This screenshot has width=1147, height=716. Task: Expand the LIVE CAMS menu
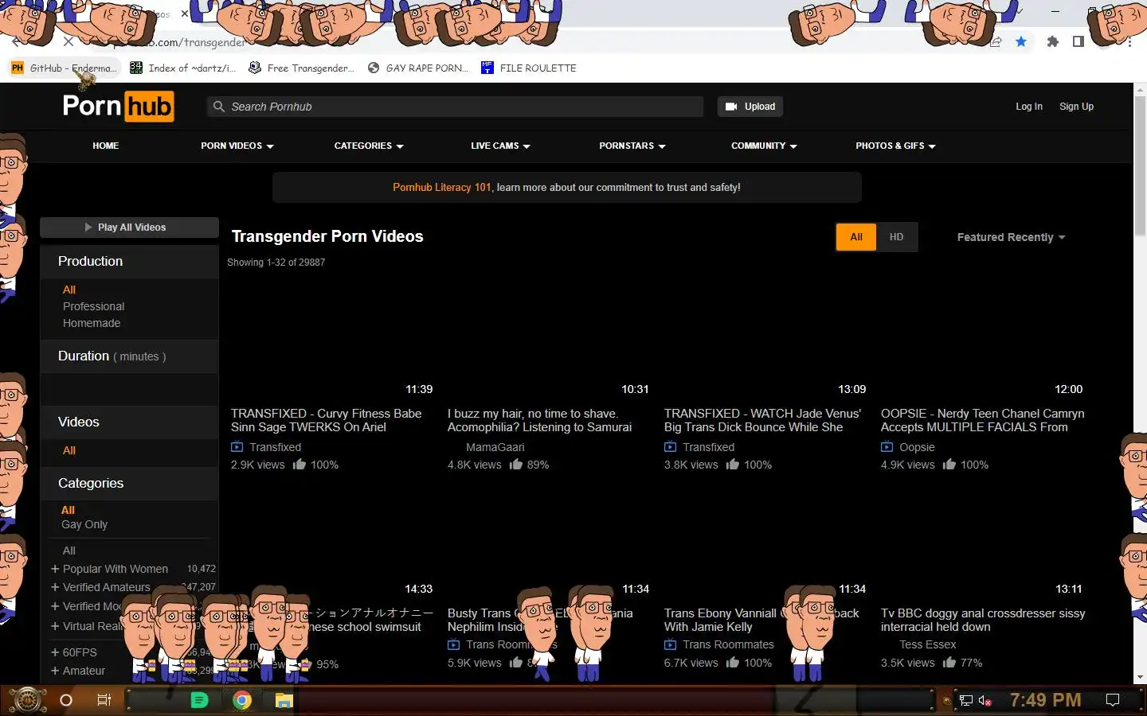tap(500, 146)
